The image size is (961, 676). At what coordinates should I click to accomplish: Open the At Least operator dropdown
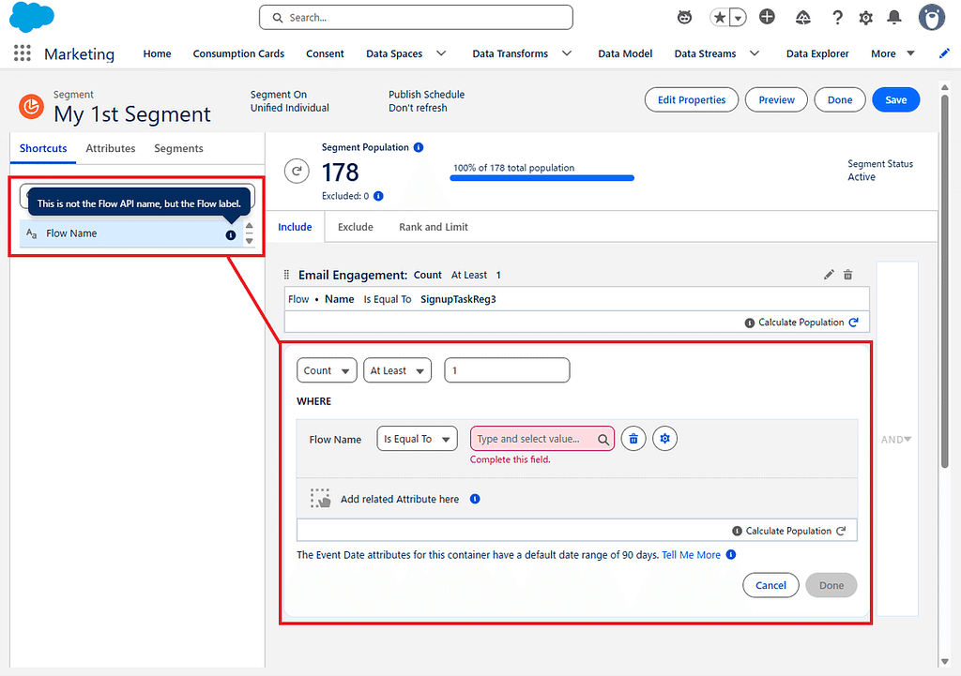[397, 370]
